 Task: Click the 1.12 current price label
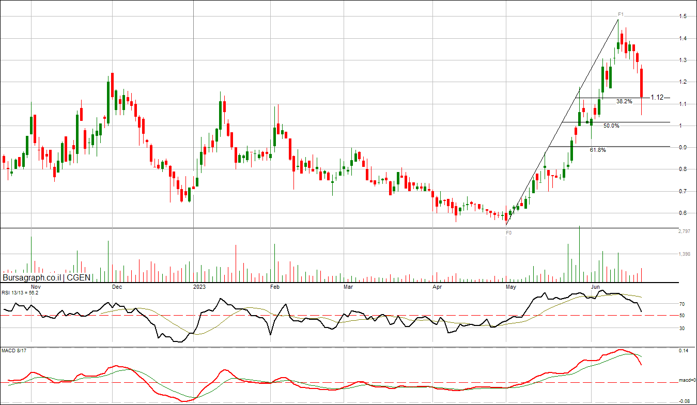[x=657, y=97]
